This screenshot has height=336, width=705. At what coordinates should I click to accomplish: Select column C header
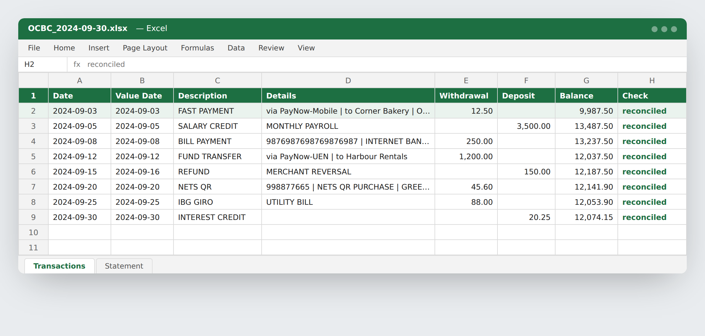click(218, 81)
